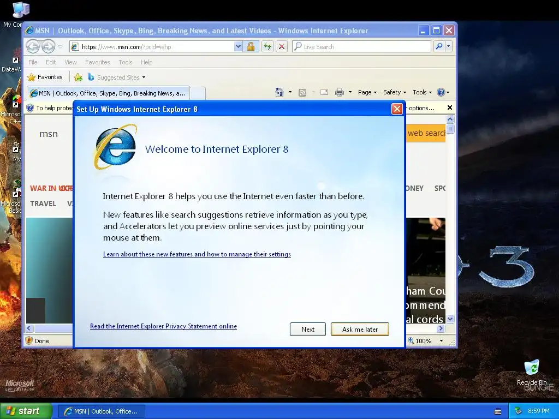Click horizontal scrollbar left arrow
Viewport: 559px width, 419px height.
(x=29, y=328)
